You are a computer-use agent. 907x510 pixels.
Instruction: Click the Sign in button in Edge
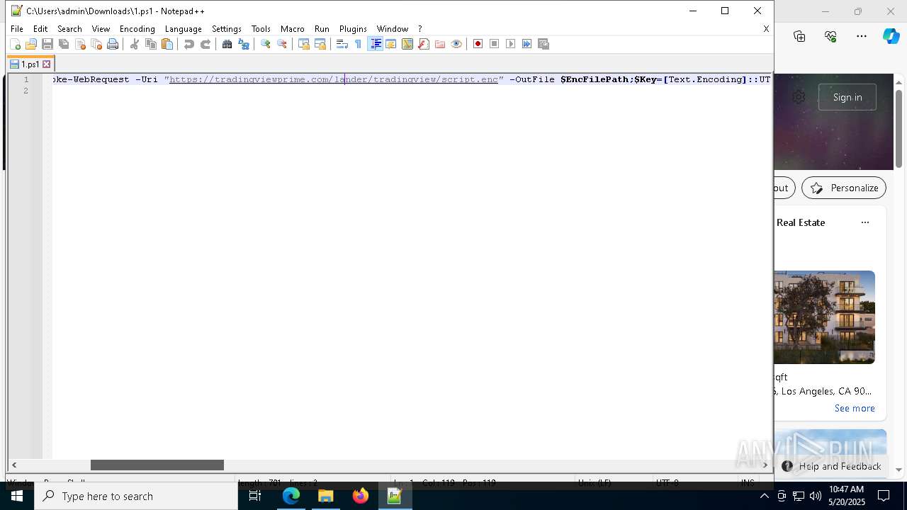click(847, 97)
